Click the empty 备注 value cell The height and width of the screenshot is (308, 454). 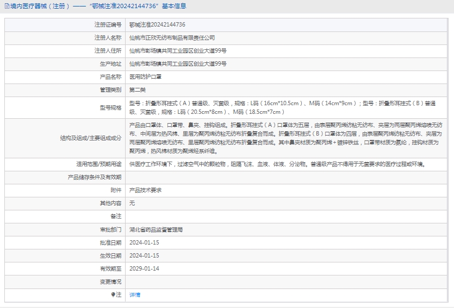(x=288, y=216)
